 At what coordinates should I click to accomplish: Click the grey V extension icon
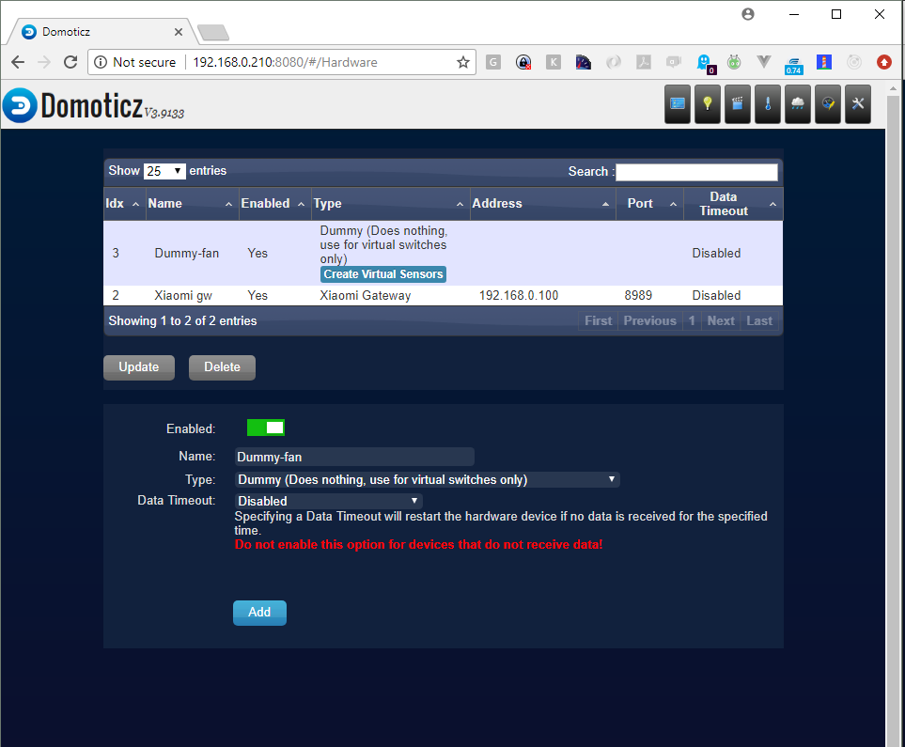[x=764, y=62]
